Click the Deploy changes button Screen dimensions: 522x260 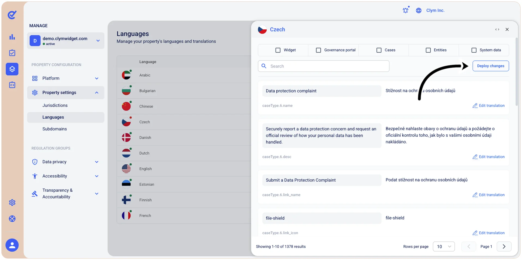(x=491, y=66)
